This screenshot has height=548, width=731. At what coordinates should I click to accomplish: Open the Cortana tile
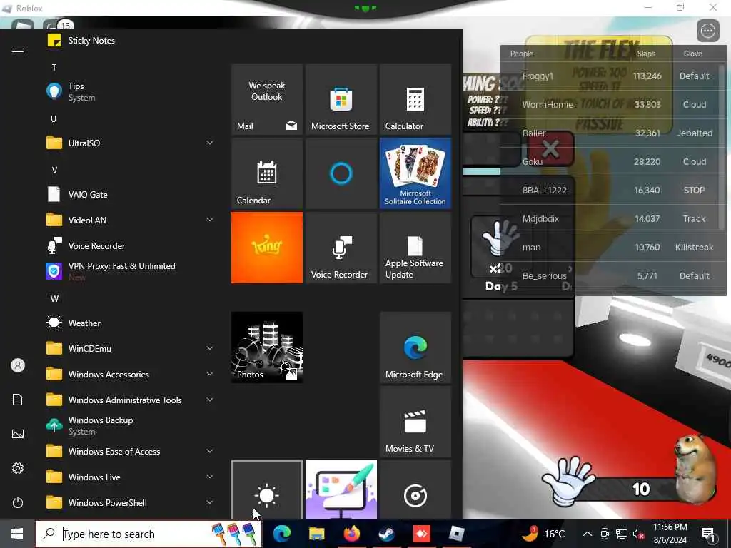tap(341, 173)
